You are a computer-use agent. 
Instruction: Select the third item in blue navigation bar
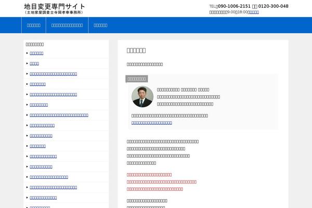coord(100,25)
